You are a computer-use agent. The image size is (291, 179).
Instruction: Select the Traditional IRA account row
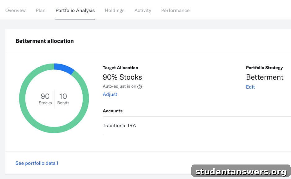click(x=197, y=125)
